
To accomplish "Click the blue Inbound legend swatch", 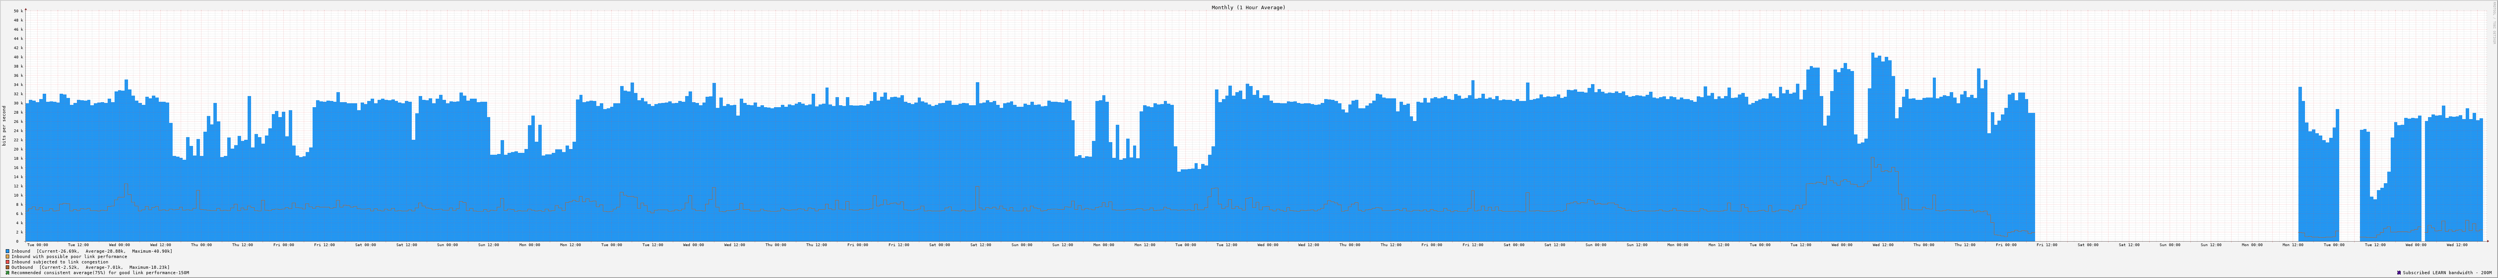I will 8,251.
